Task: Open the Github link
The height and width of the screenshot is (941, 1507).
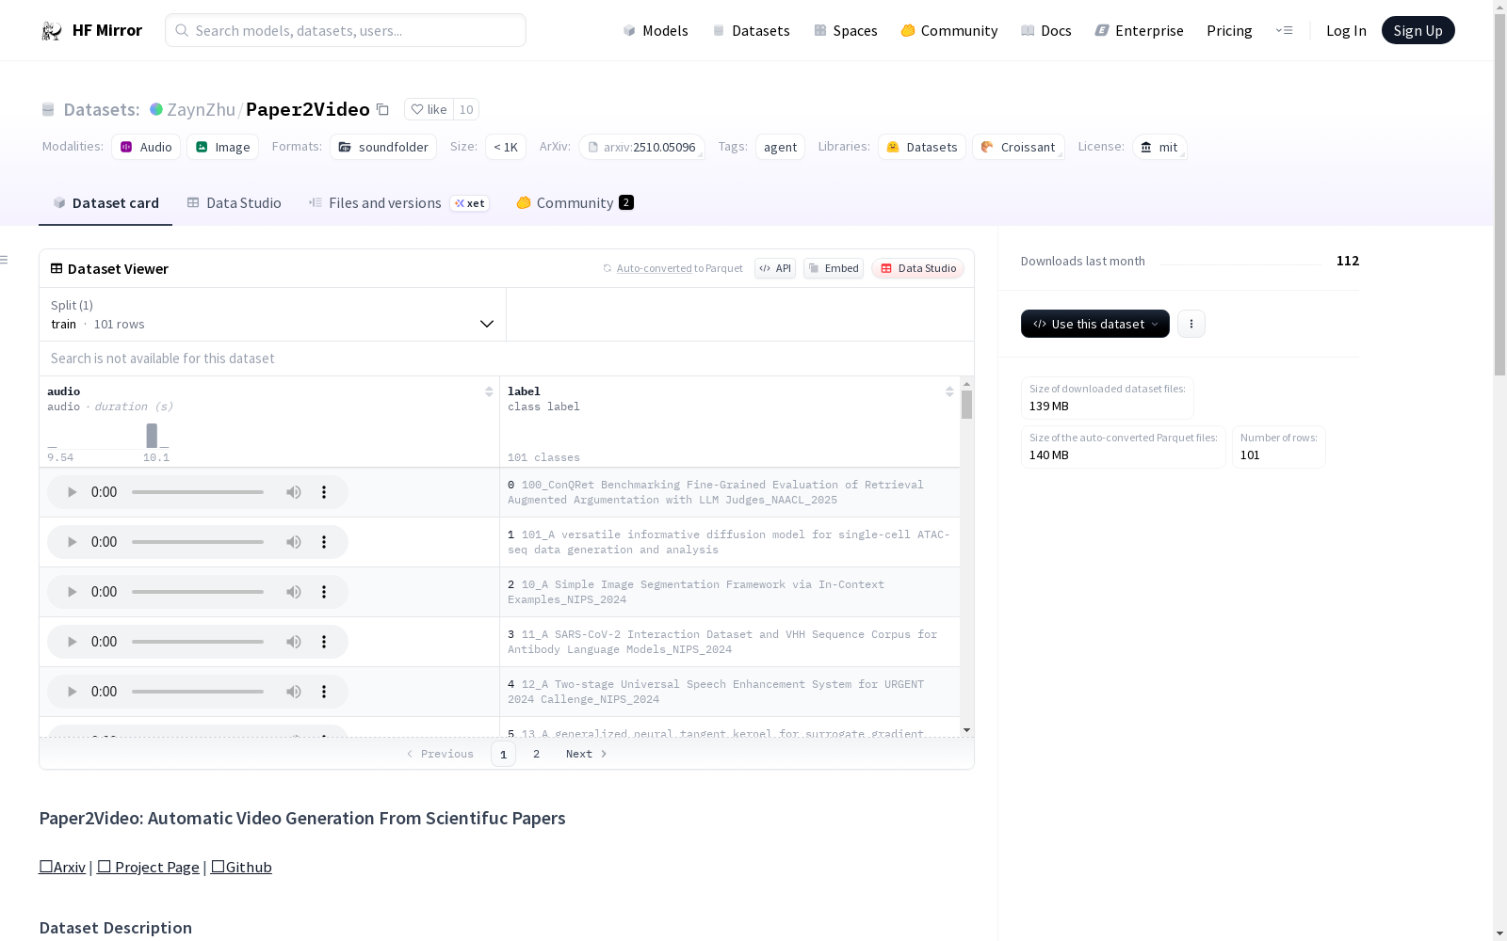Action: point(241,867)
